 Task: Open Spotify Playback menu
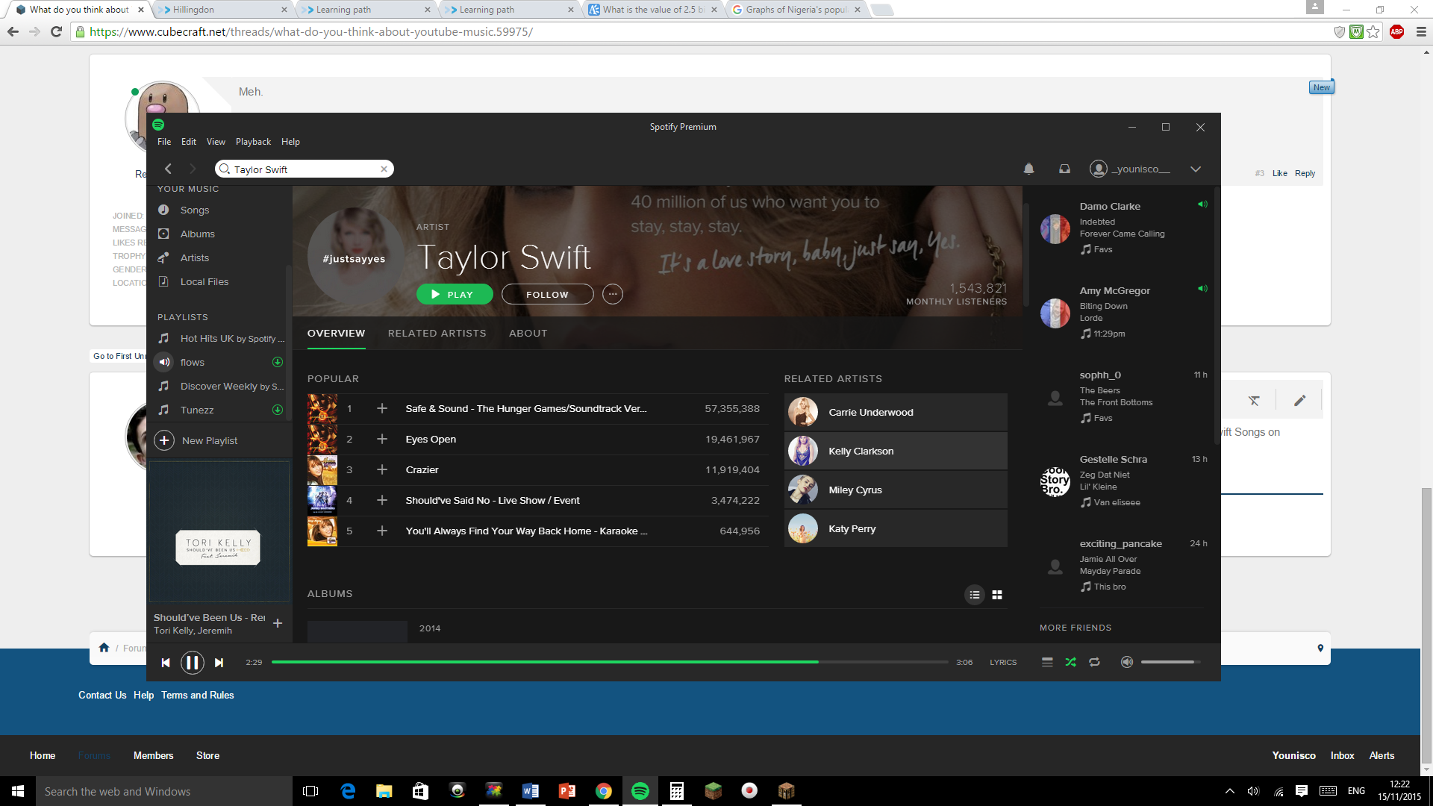pyautogui.click(x=253, y=142)
